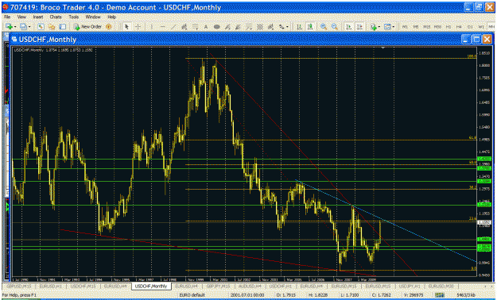Expand the Arrows dropdown arrow
Image resolution: width=497 pixels, height=300 pixels.
click(x=287, y=27)
